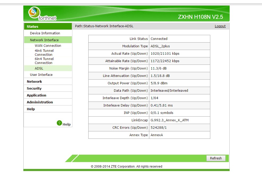This screenshot has height=184, width=262.
Task: Click the 'Interleaved/Interleaved' data path value
Action: 169,91
